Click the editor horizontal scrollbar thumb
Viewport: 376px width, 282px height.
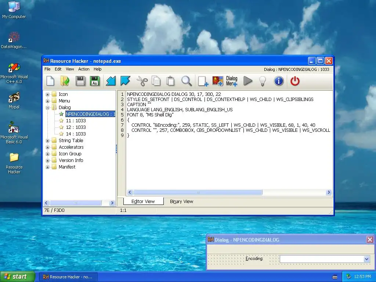click(198, 192)
